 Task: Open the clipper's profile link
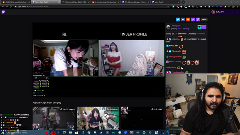(201, 34)
